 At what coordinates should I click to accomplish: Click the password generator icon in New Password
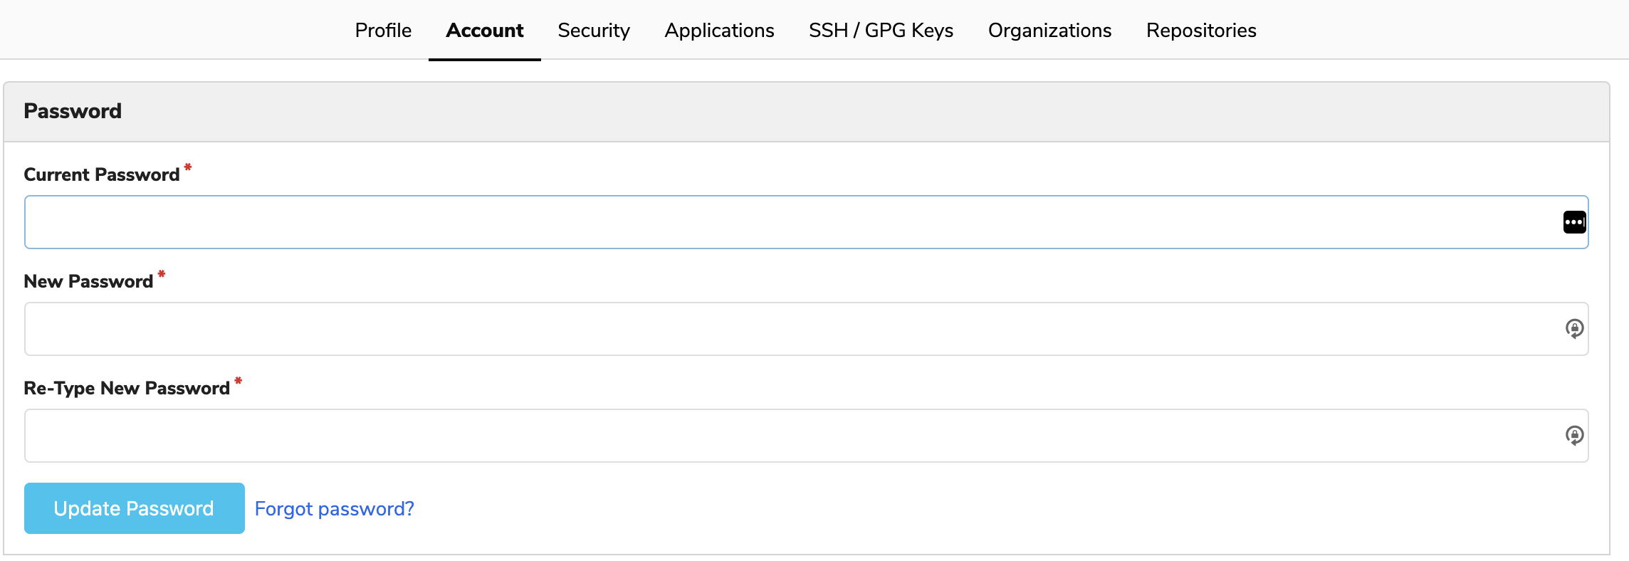1574,329
